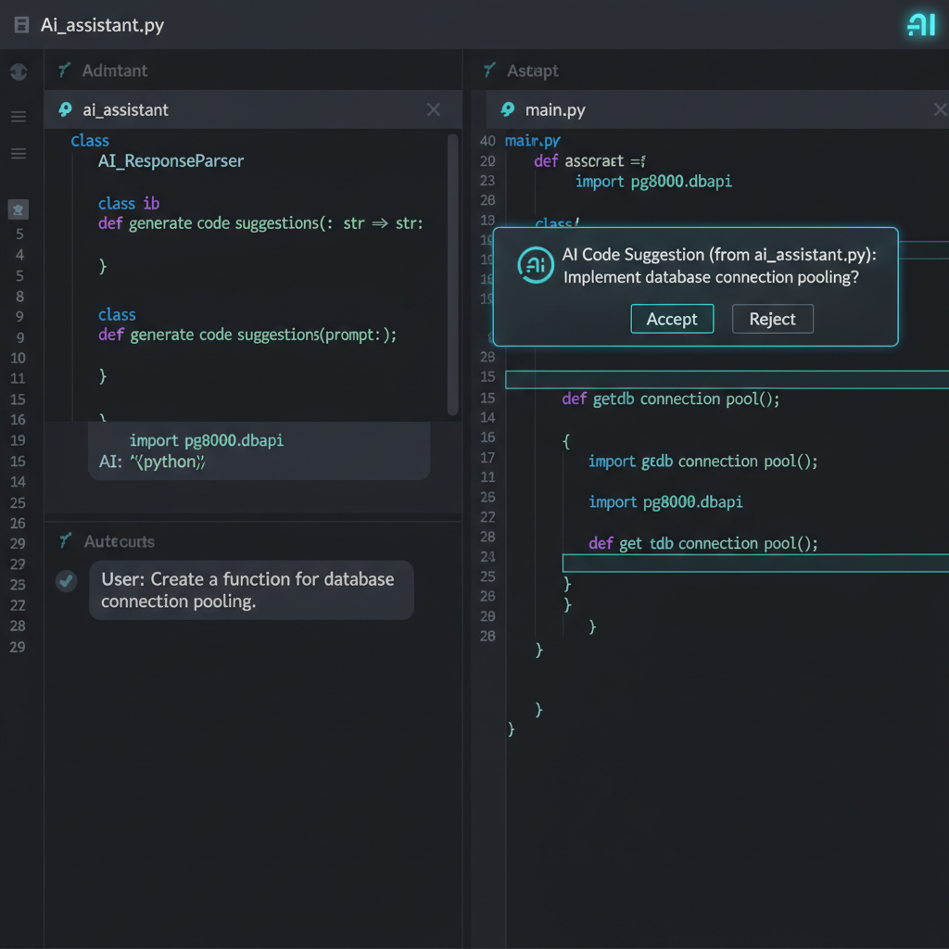Click 'class ib' line in ai_assistant

129,203
